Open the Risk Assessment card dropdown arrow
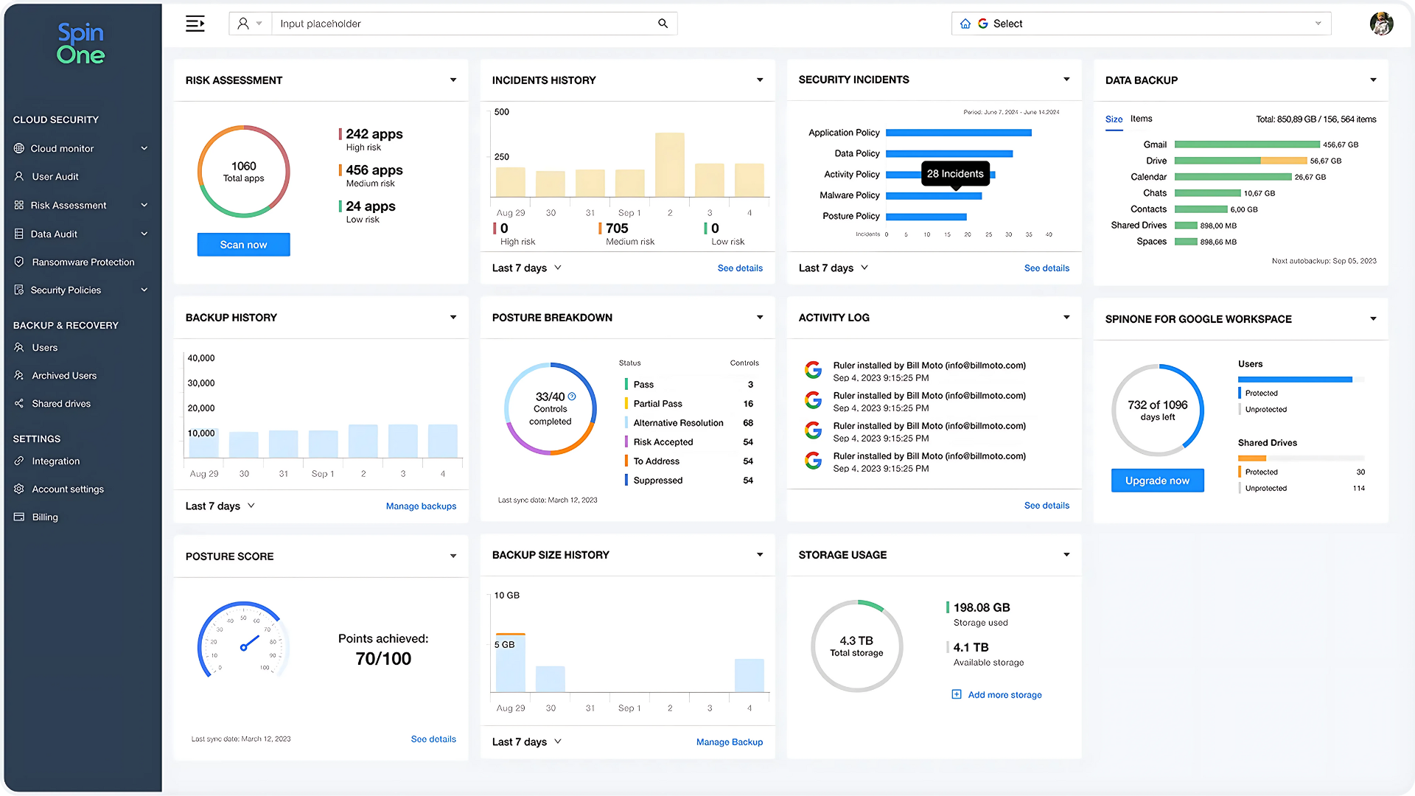Image resolution: width=1415 pixels, height=796 pixels. pyautogui.click(x=453, y=80)
